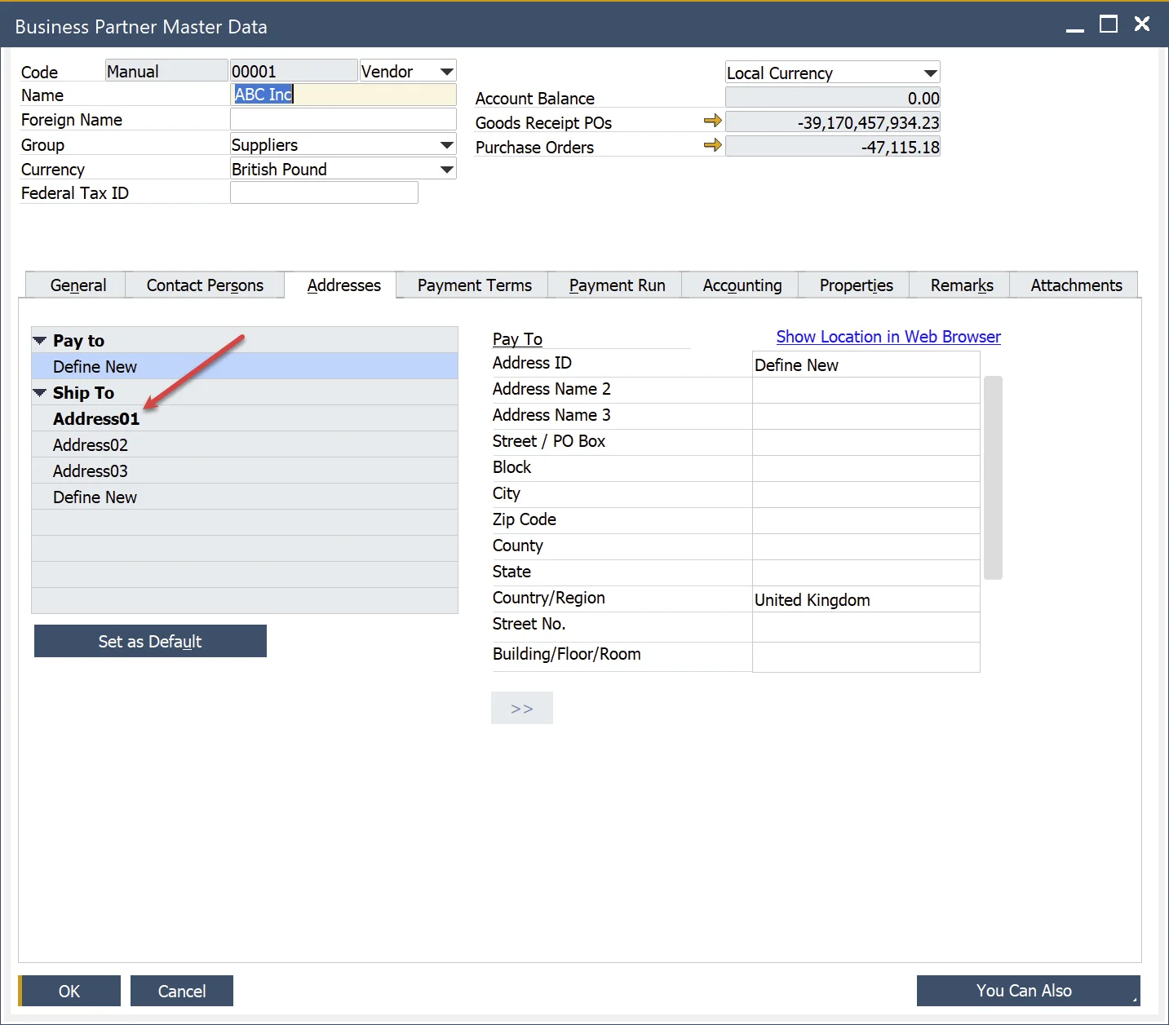1169x1025 pixels.
Task: Open the Contact Persons tab
Action: 205,285
